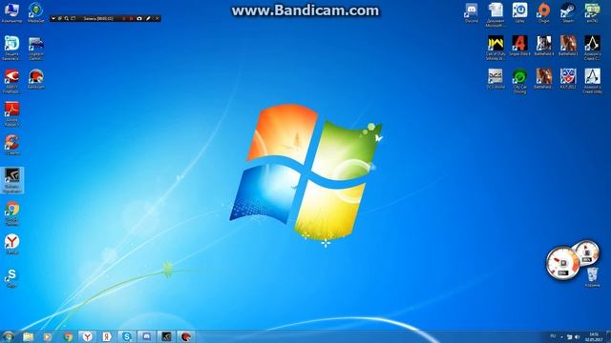Open the KHL 2012 hockey game shortcut

point(568,78)
